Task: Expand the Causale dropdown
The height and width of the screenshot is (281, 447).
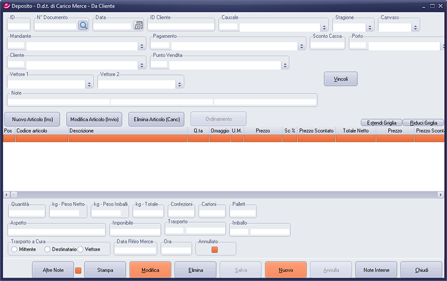Action: (324, 27)
